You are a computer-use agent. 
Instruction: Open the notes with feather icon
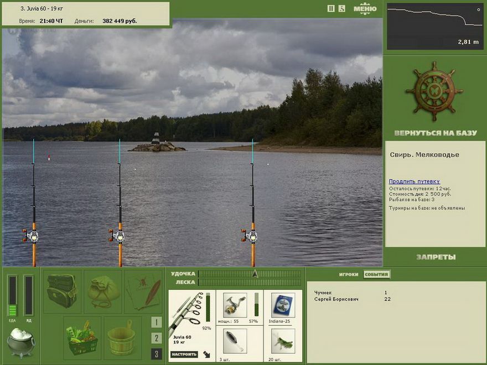pos(143,291)
